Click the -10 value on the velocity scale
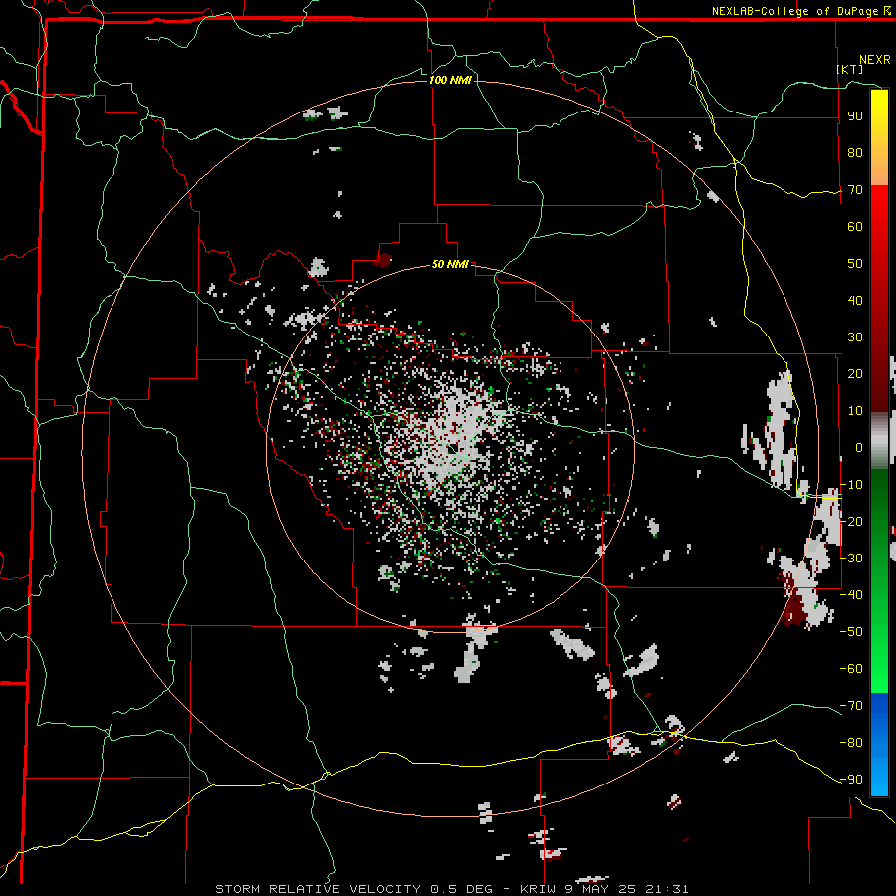This screenshot has width=896, height=896. point(851,485)
